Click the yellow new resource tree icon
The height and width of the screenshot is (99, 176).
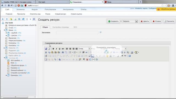tap(11, 19)
